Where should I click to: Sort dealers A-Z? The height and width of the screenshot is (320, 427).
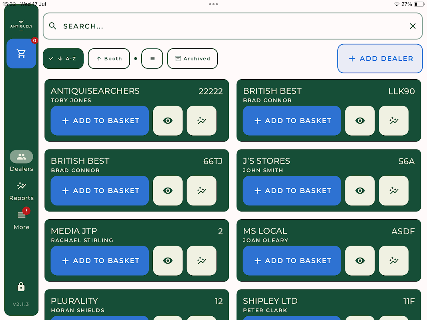(x=63, y=58)
